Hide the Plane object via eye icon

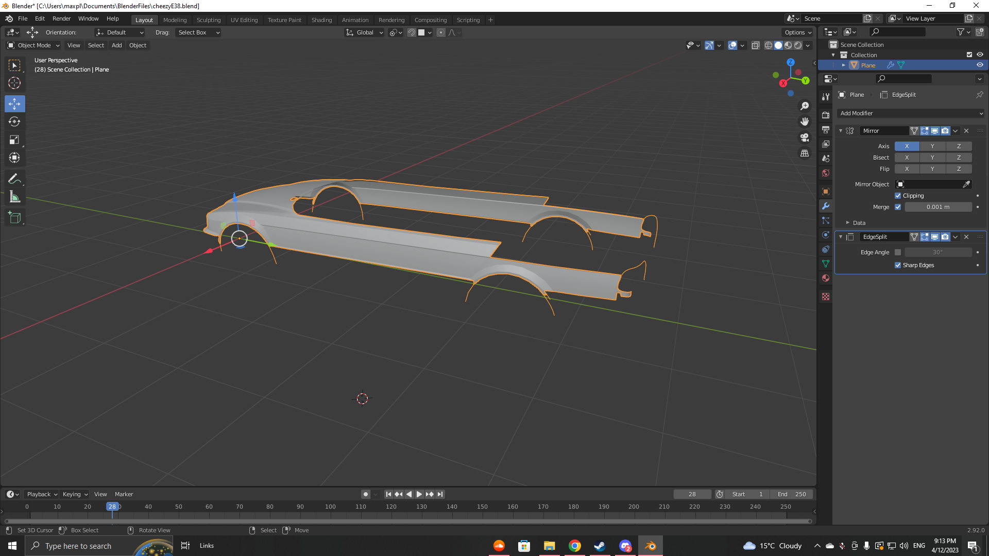(980, 65)
